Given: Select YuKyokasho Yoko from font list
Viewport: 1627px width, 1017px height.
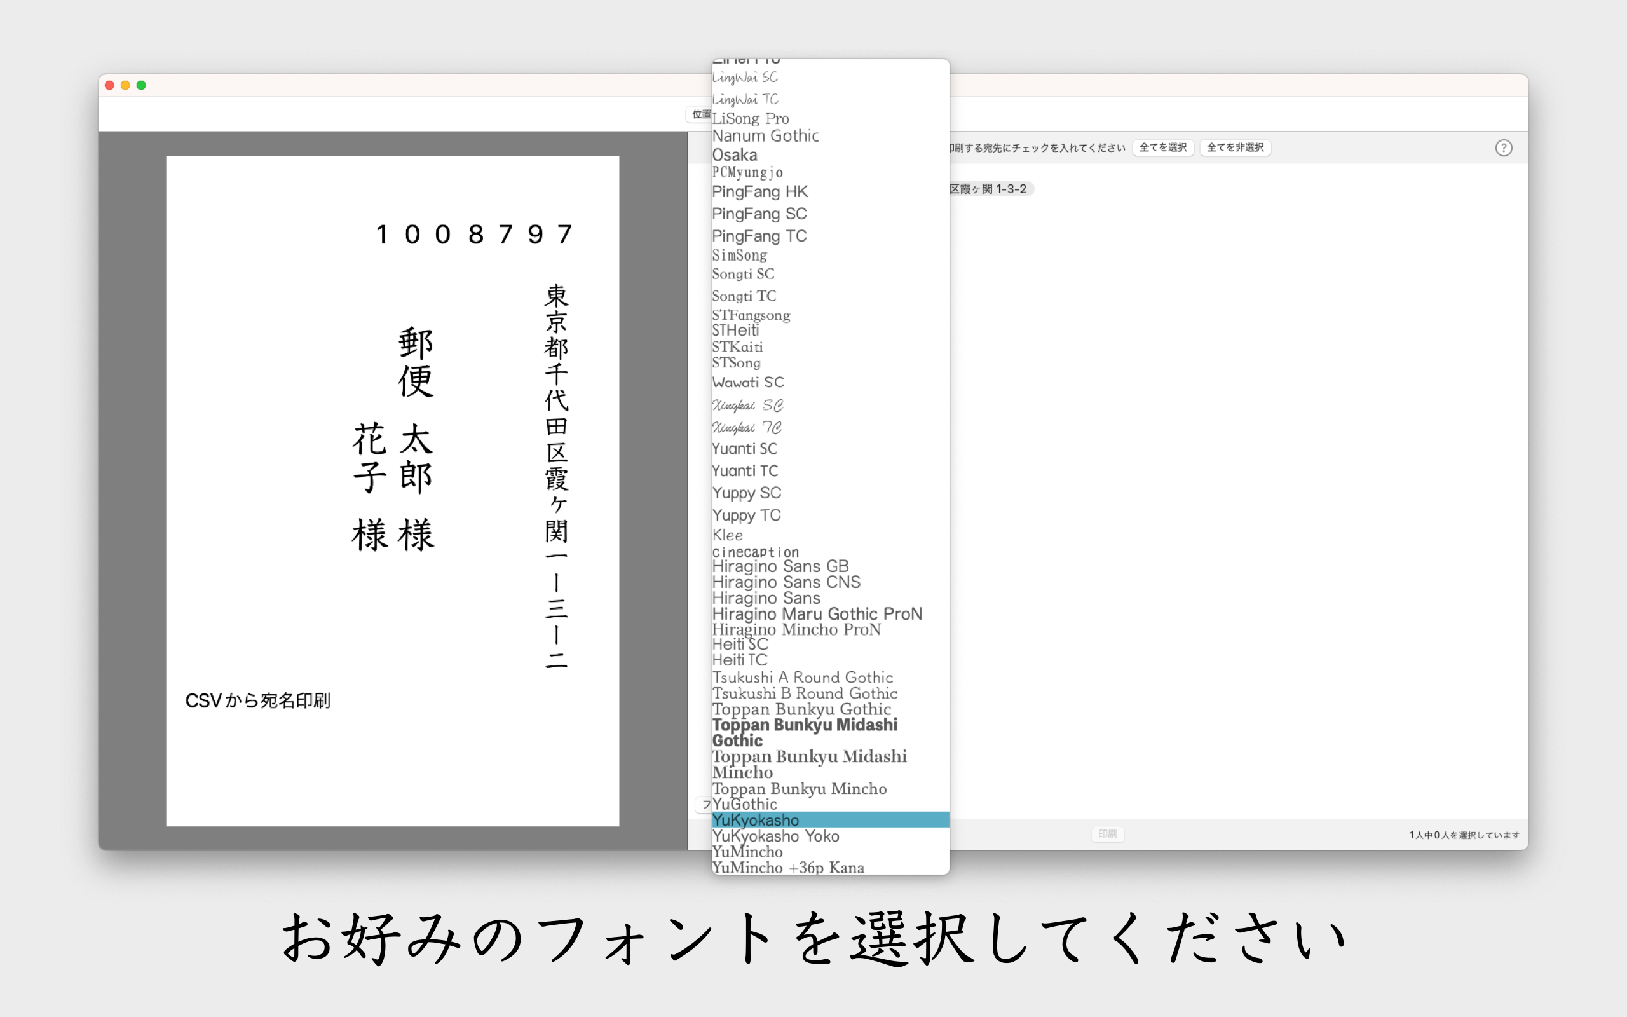Looking at the screenshot, I should coord(775,836).
